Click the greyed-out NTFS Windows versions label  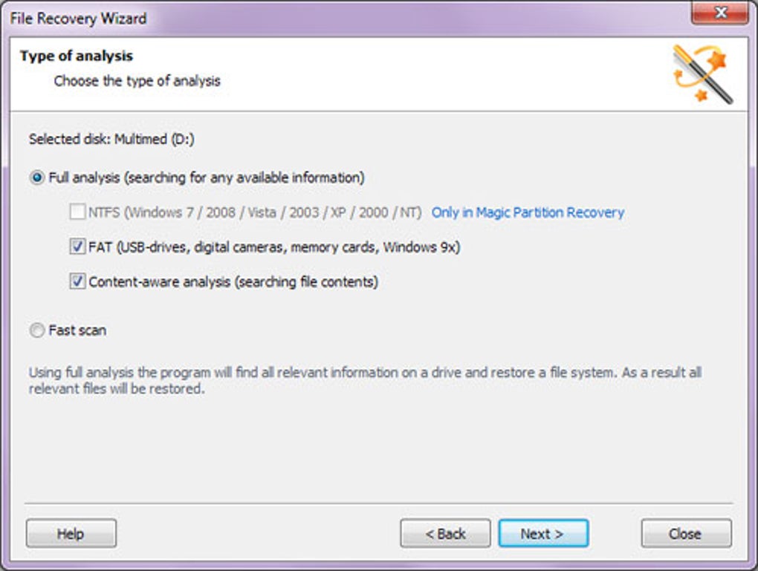(255, 213)
